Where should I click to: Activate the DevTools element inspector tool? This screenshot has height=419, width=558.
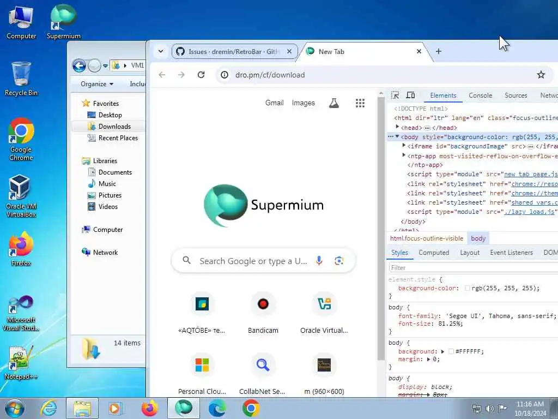click(395, 95)
